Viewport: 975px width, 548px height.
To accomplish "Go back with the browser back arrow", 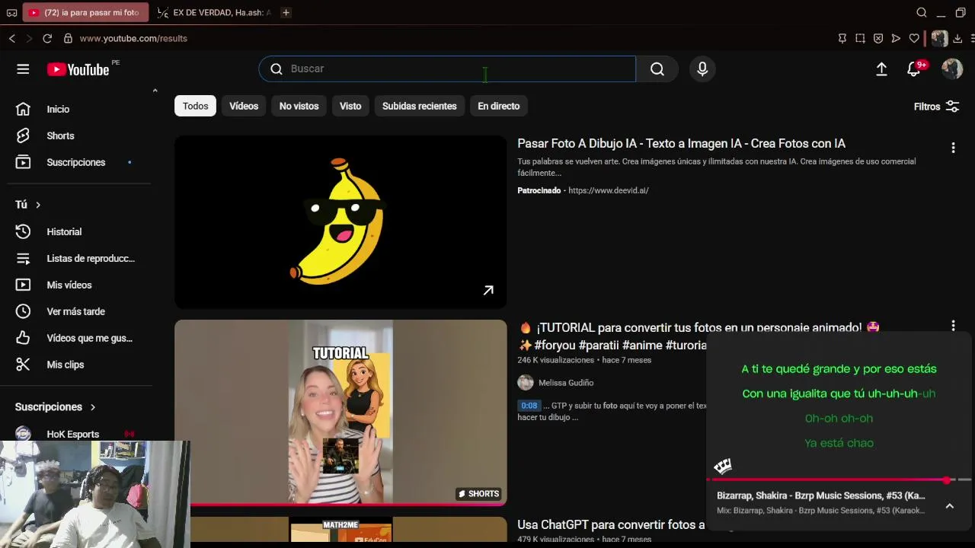I will coord(12,38).
